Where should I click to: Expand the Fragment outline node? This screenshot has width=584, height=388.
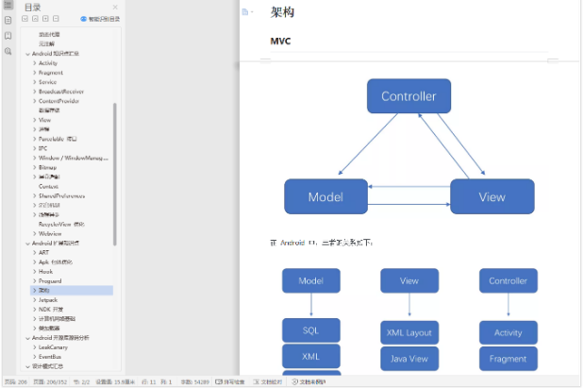click(35, 73)
